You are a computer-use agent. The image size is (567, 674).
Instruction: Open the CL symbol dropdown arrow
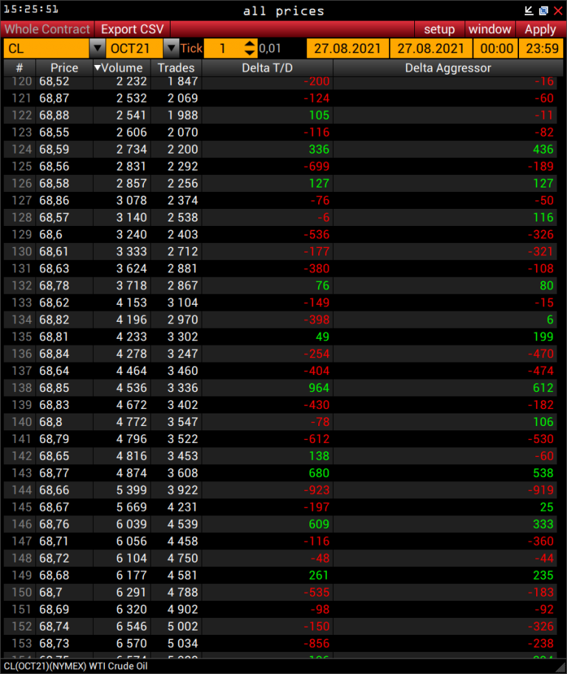(97, 48)
